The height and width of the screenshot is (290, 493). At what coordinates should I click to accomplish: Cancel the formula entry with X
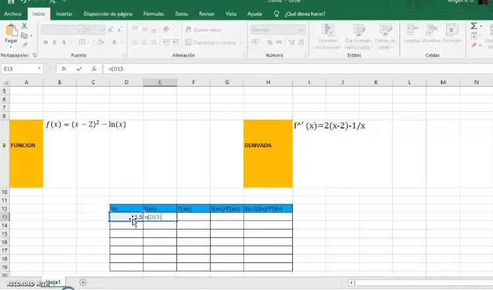[64, 68]
